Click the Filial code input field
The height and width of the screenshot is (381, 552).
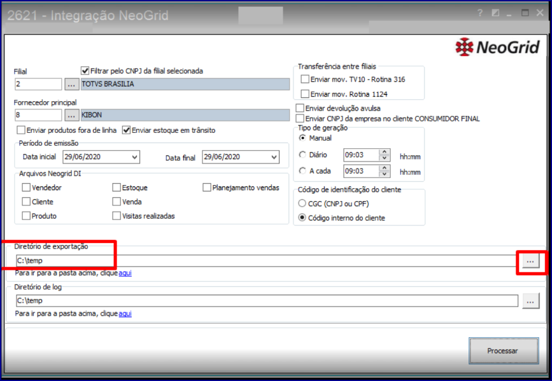[38, 84]
